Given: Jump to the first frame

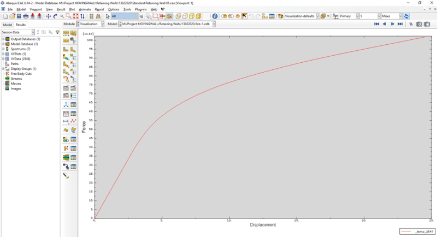Looking at the screenshot, I should point(376,24).
